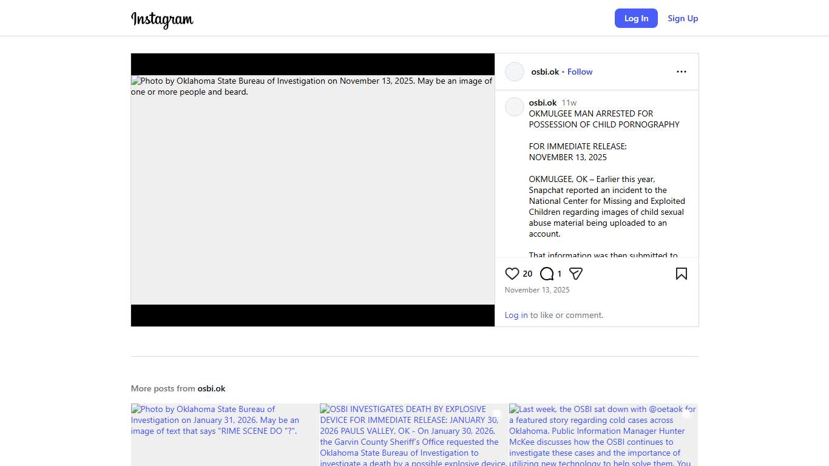
Task: Open osbi.ok username in post header
Action: (x=545, y=72)
